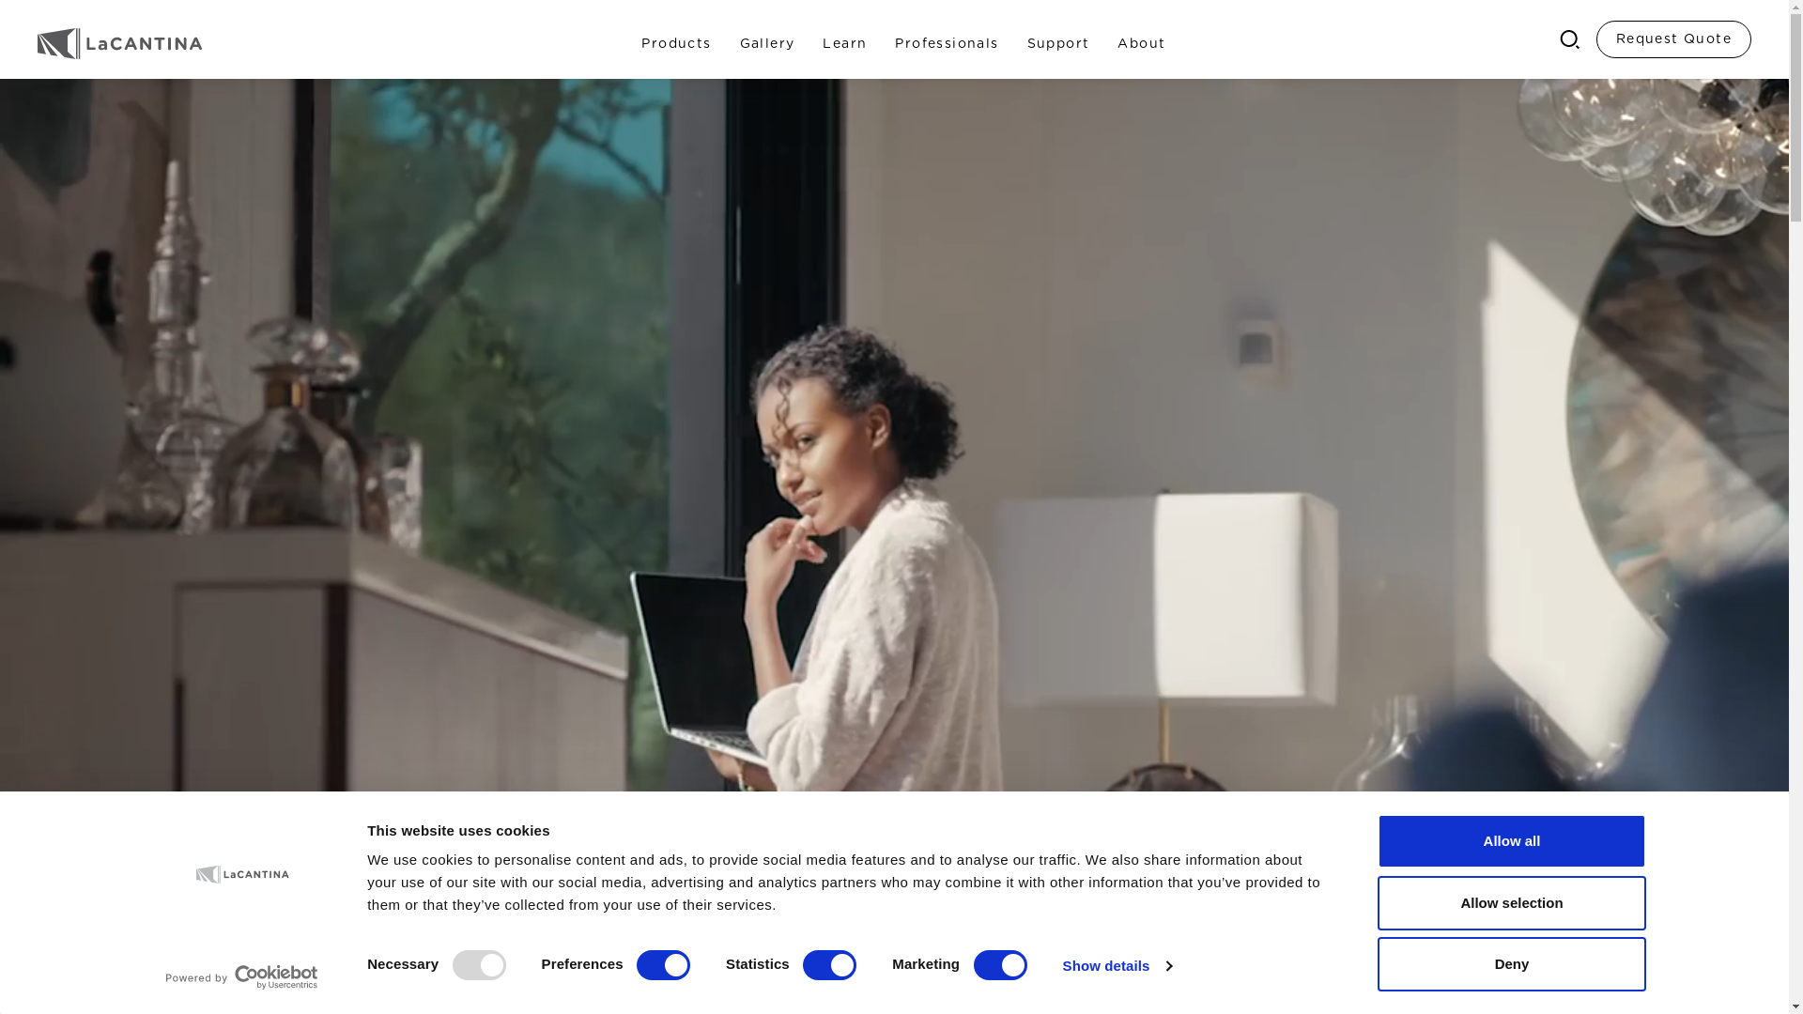Open the Learn menu item
The height and width of the screenshot is (1014, 1803).
(844, 44)
